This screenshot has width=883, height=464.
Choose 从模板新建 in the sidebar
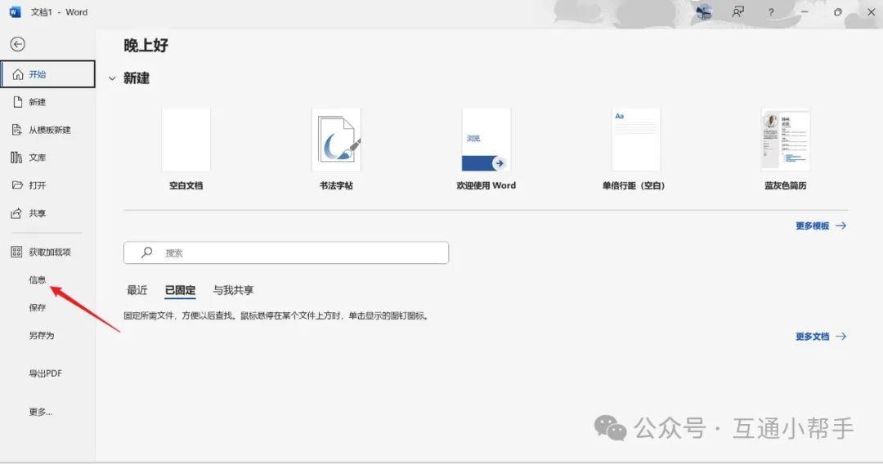click(48, 130)
